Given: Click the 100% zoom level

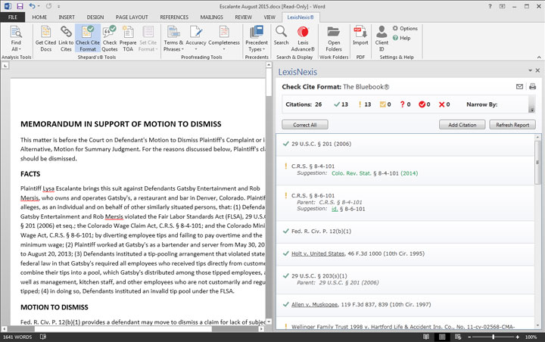Looking at the screenshot, I should tap(531, 337).
